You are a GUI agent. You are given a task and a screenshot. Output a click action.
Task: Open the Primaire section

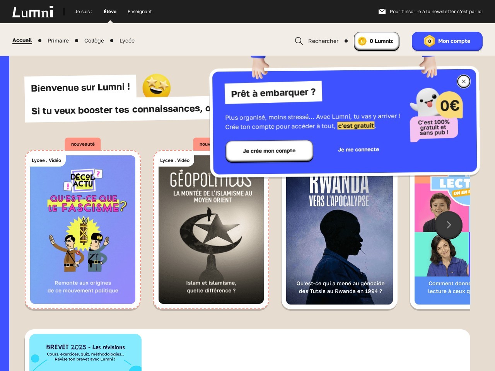click(58, 41)
